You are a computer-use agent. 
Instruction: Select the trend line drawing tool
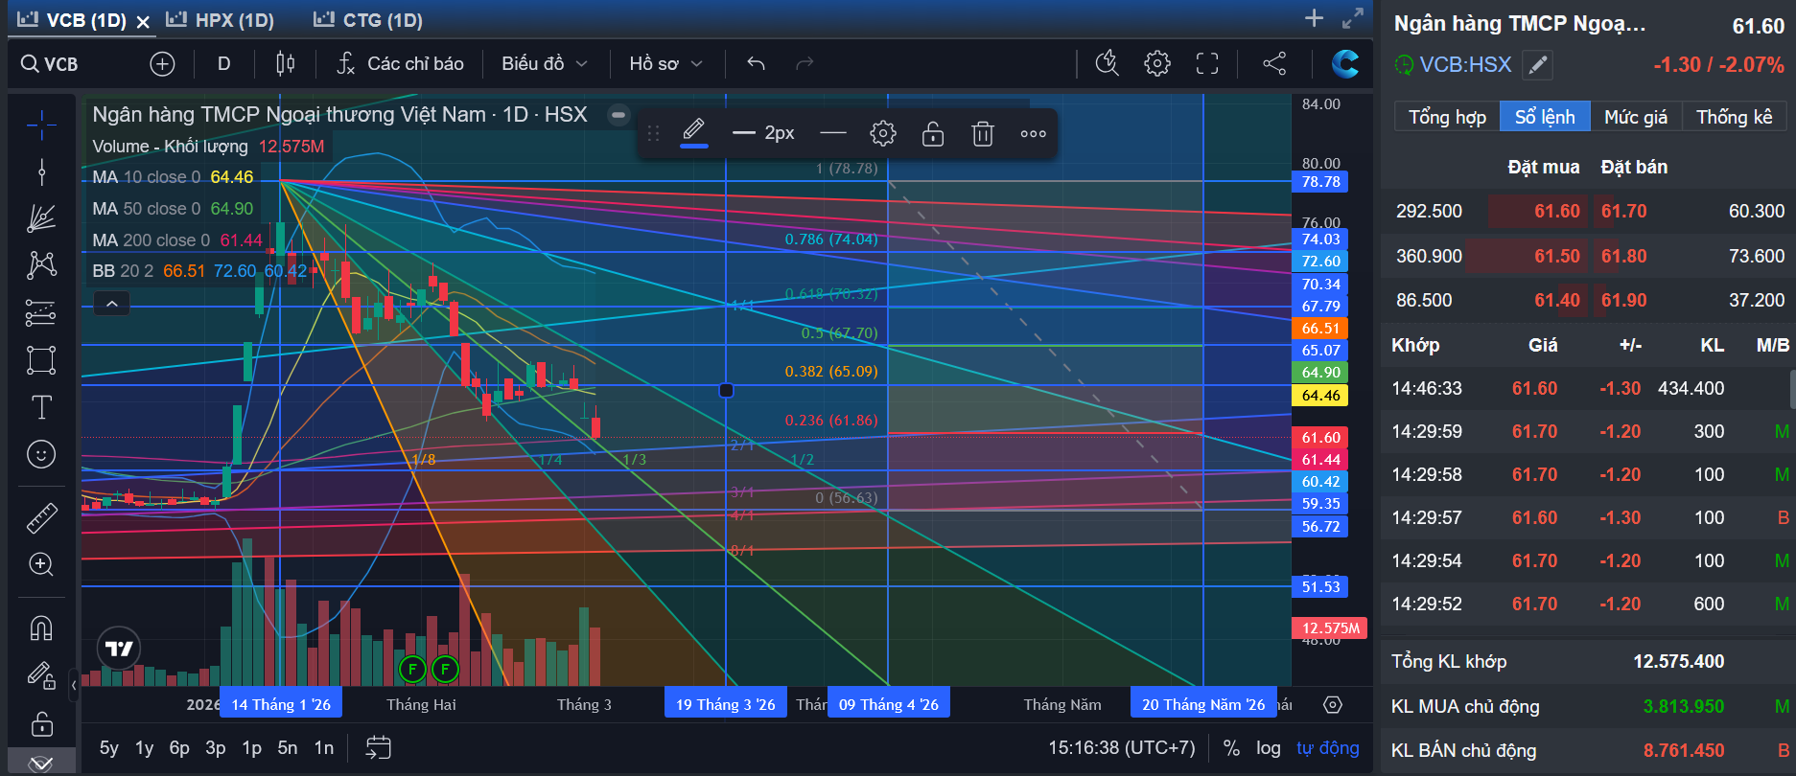click(41, 172)
